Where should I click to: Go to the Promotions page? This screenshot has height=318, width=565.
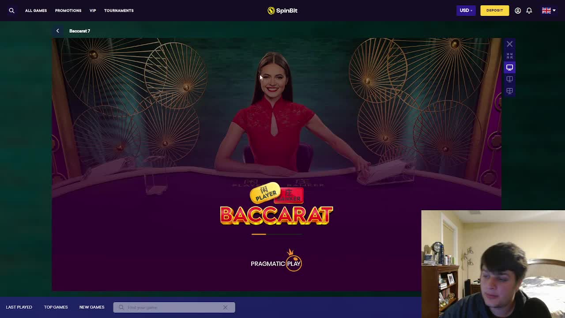68,11
